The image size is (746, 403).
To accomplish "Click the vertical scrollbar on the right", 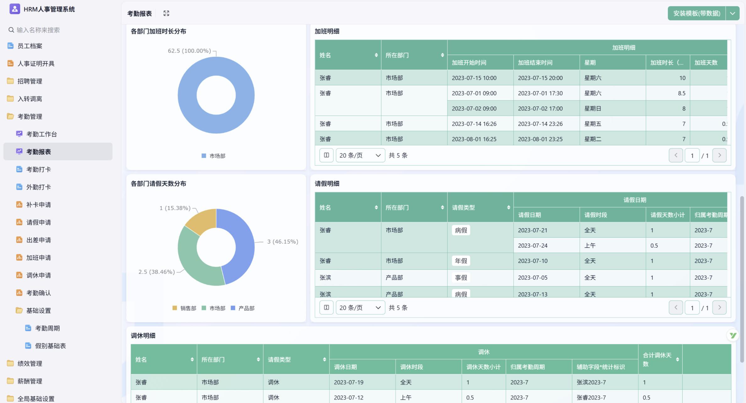I will pyautogui.click(x=742, y=279).
